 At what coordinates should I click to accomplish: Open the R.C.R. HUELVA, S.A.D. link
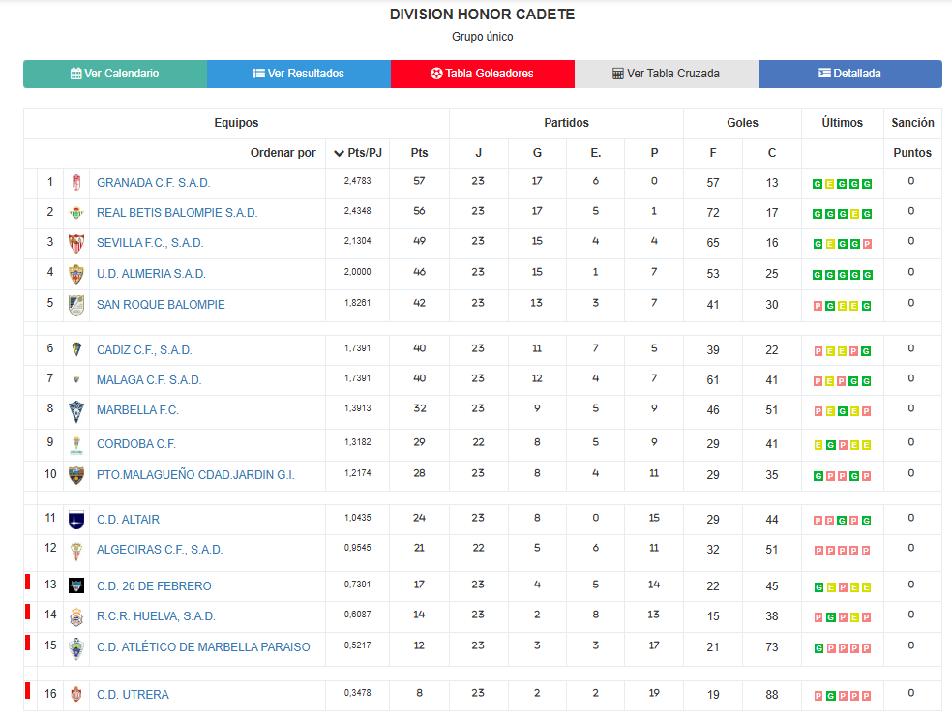pos(156,616)
